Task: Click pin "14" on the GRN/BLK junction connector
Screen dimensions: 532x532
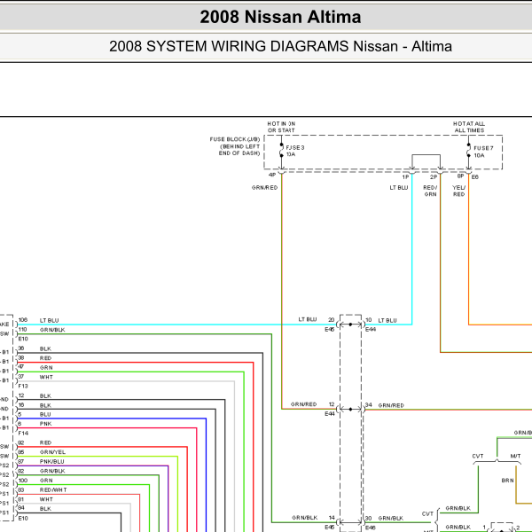Action: (x=332, y=518)
